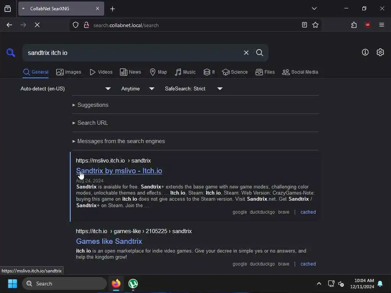This screenshot has width=391, height=293.
Task: Switch to the Videos category
Action: (101, 72)
